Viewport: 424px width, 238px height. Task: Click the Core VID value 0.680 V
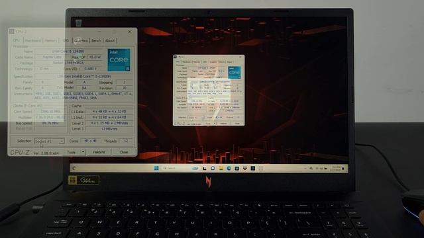click(x=90, y=69)
